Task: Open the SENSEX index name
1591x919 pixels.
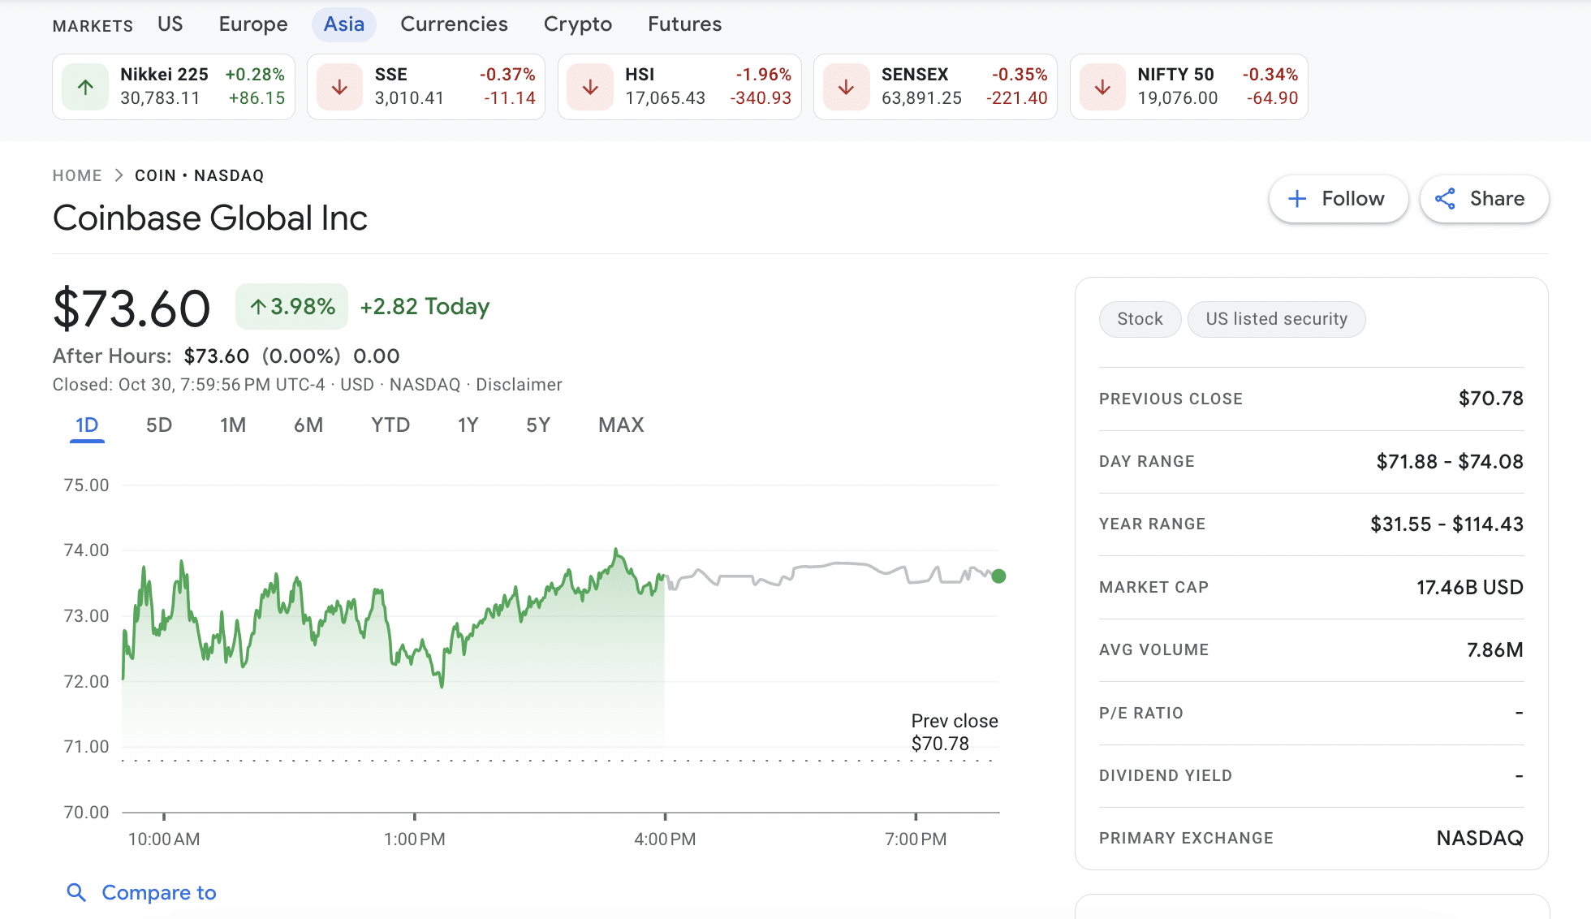Action: point(915,75)
